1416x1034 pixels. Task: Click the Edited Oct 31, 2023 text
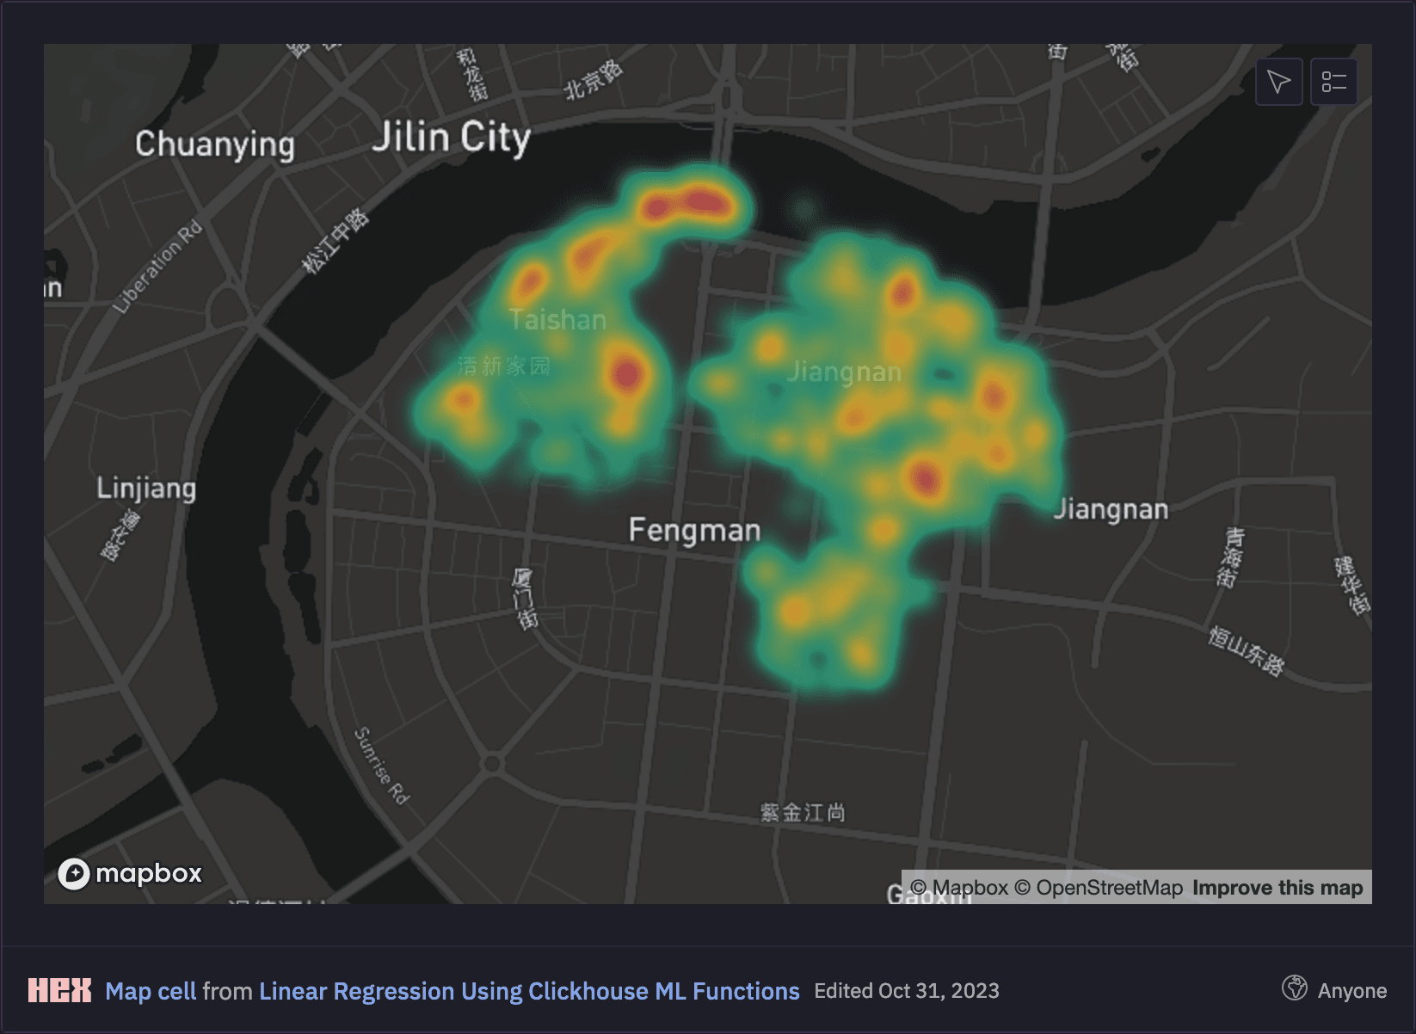click(x=907, y=991)
